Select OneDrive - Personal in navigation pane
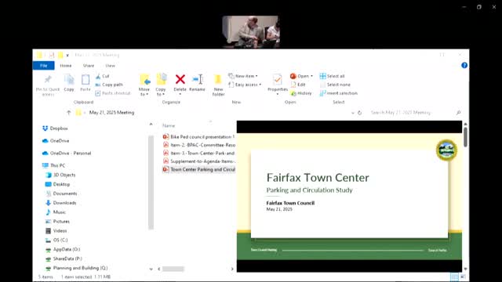Viewport: 502px width, 282px height. pos(67,154)
